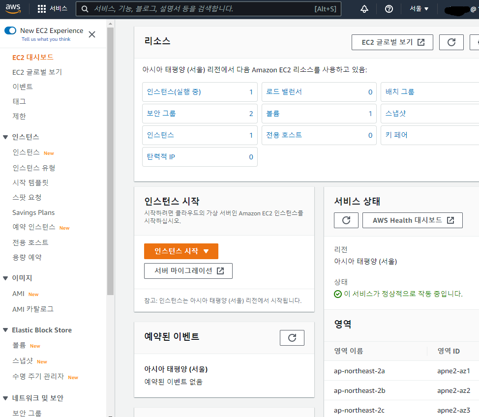Collapse the 이미지 sidebar section
This screenshot has width=479, height=417.
(5, 278)
